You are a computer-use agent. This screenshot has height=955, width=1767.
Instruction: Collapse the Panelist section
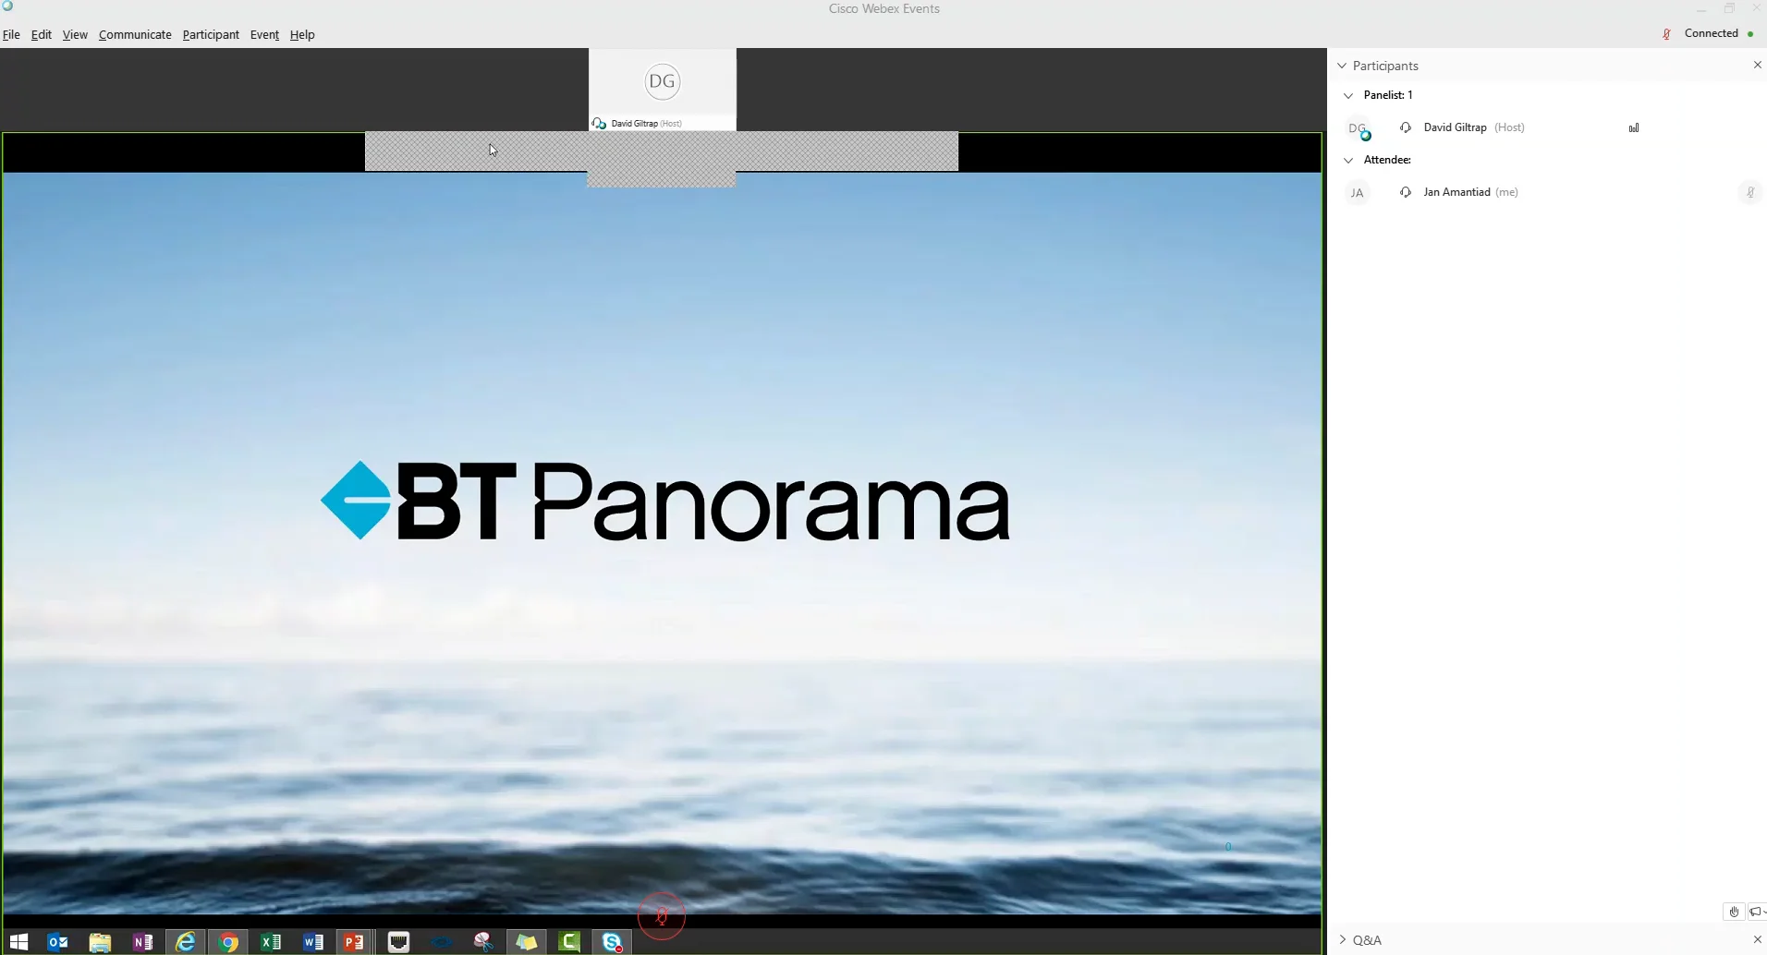1347,95
